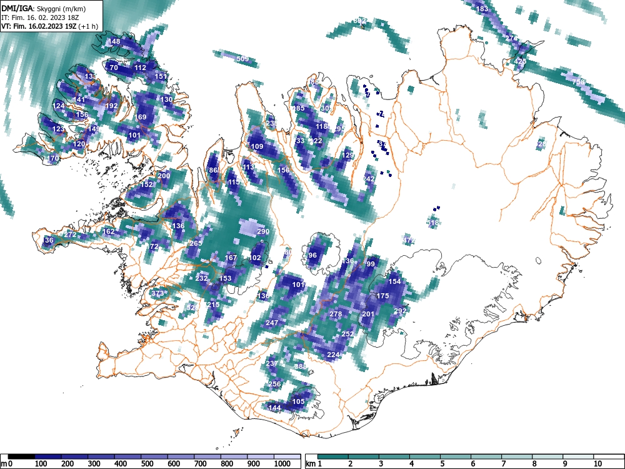Screen dimensions: 625x469
Task: Click the visibility value 518 on the map
Action: pyautogui.click(x=433, y=223)
